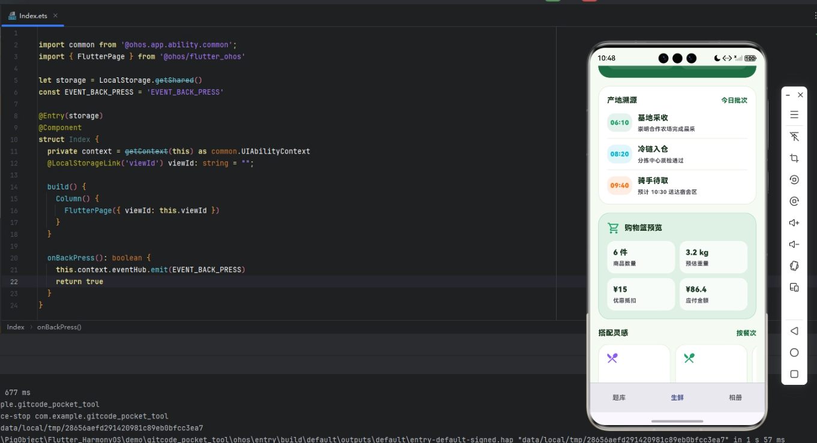Click the moon do-not-disturb icon in status bar

[x=717, y=58]
